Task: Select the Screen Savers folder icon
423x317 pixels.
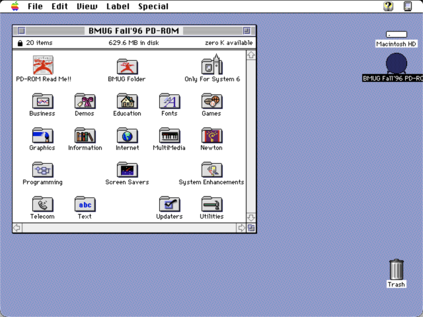Action: tap(128, 169)
